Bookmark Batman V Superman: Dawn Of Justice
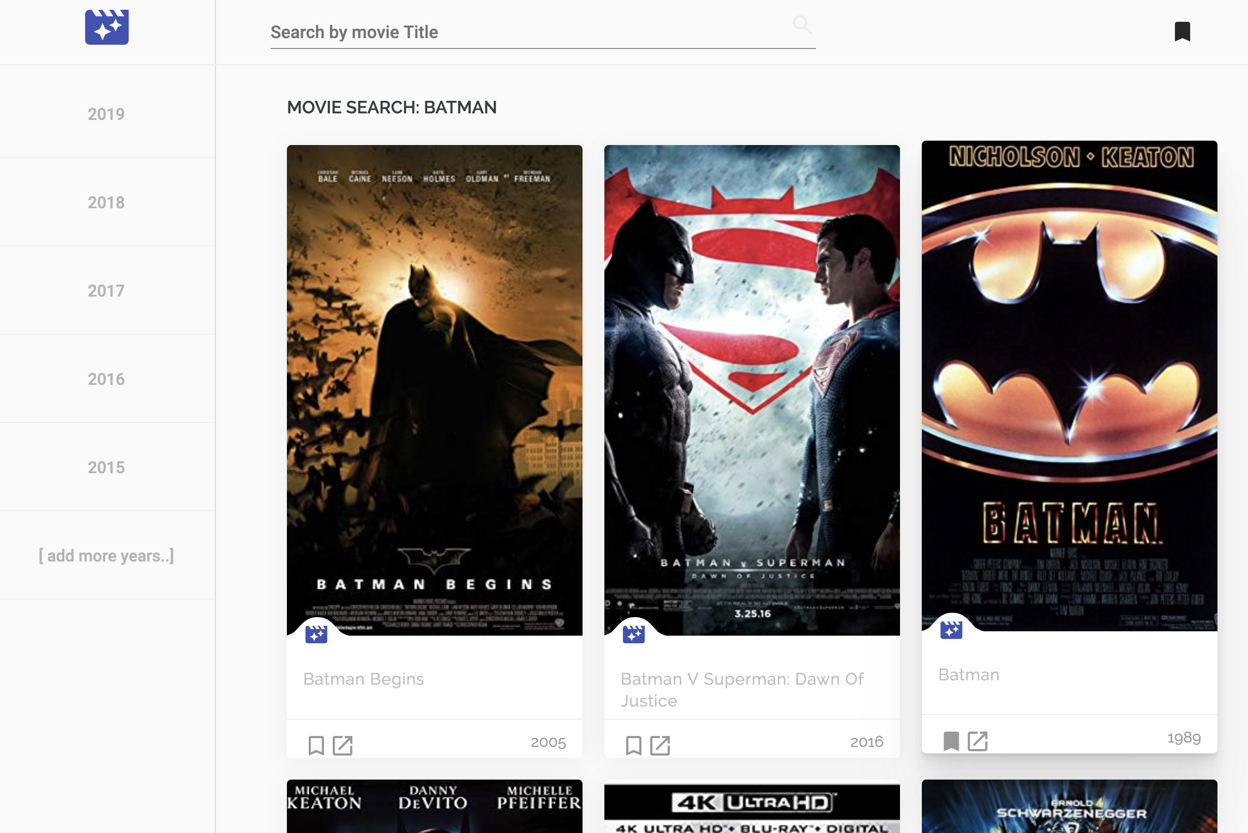Image resolution: width=1248 pixels, height=833 pixels. [x=633, y=745]
